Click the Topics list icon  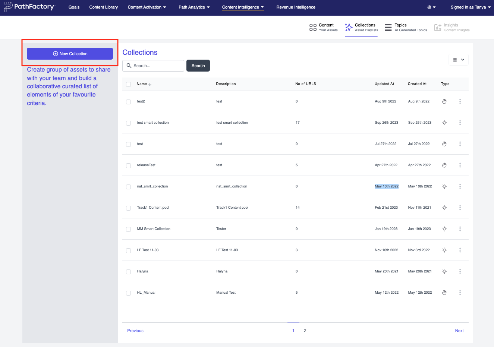pyautogui.click(x=388, y=27)
